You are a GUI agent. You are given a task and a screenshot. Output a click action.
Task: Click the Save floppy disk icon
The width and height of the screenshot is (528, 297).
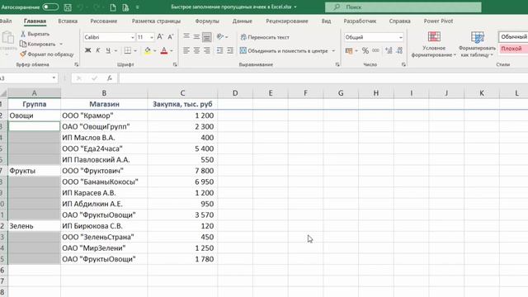[68, 7]
